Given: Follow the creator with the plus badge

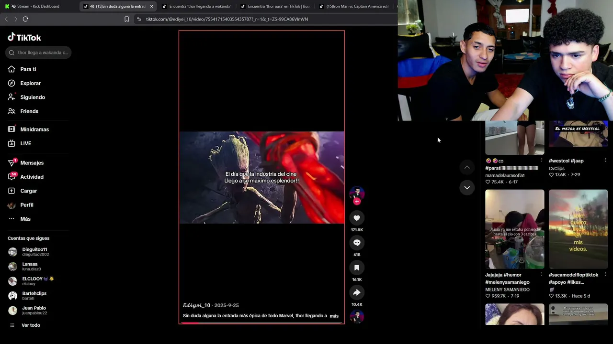Looking at the screenshot, I should tap(357, 202).
